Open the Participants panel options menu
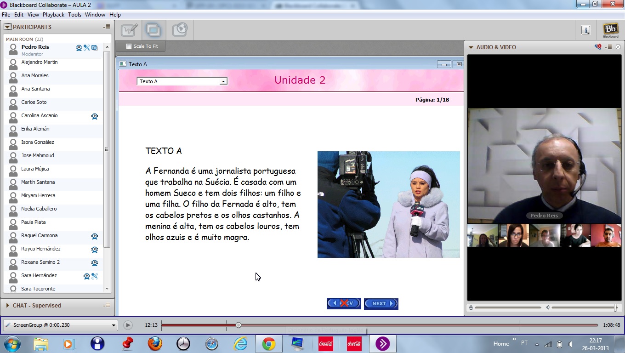Image resolution: width=625 pixels, height=353 pixels. [107, 27]
